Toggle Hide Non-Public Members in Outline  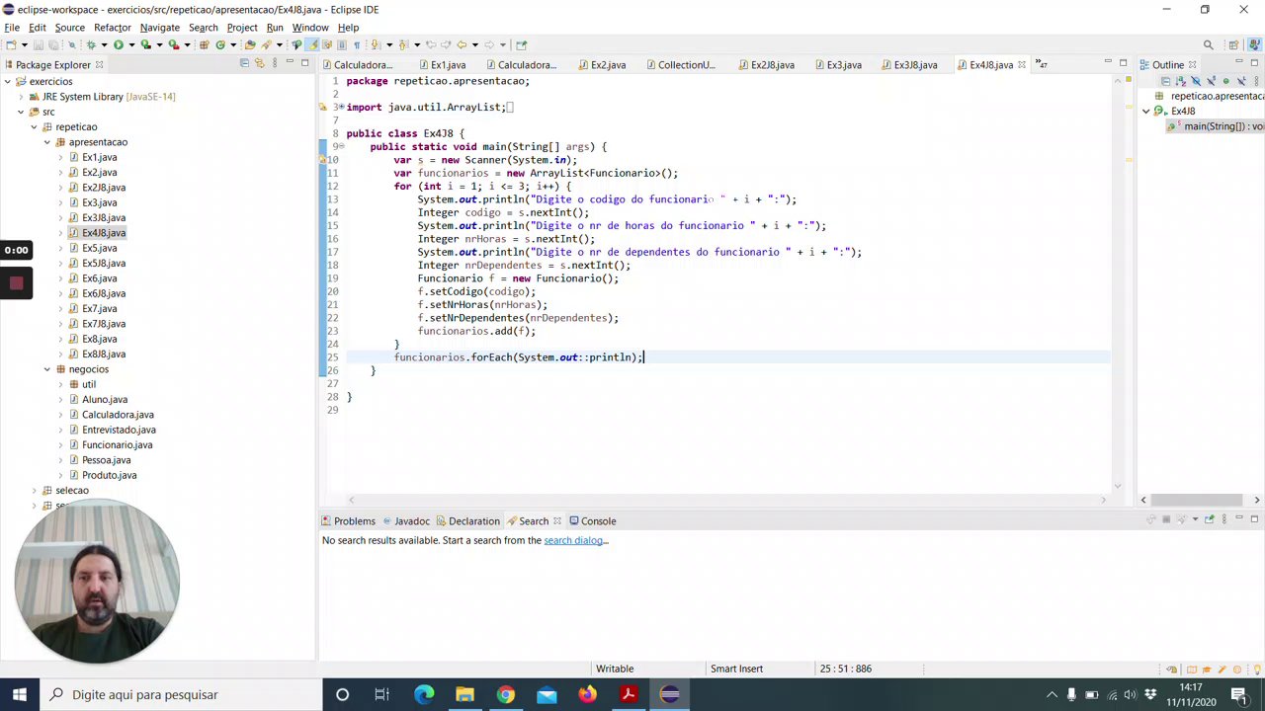[1225, 81]
